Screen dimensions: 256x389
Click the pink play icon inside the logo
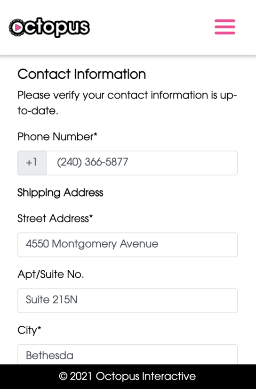tap(17, 27)
